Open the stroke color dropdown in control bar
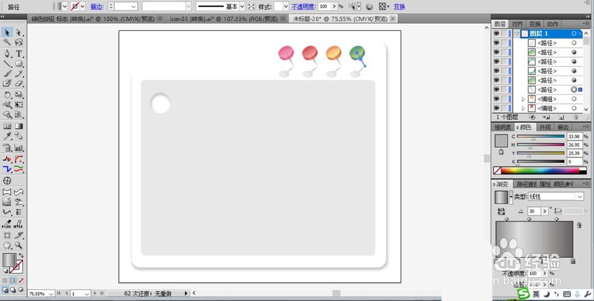Viewport: 594px width, 301px height. pos(83,7)
